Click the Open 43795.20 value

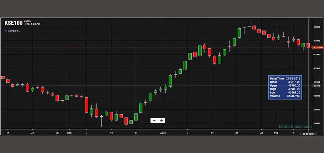point(294,85)
